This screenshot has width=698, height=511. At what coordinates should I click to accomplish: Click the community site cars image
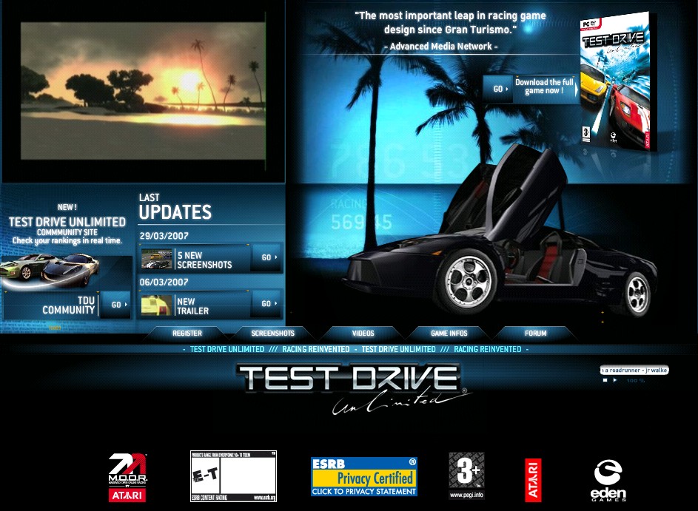click(x=50, y=271)
